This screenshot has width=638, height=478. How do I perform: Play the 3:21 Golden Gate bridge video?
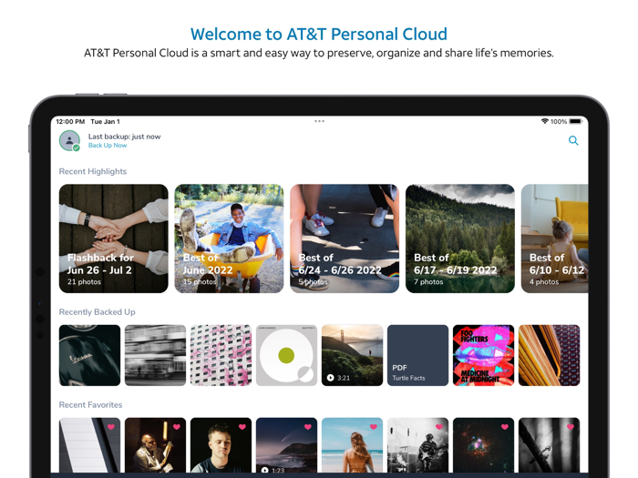pyautogui.click(x=353, y=355)
